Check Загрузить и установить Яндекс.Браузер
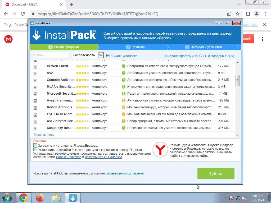Screen dimensions: 271x203 pyautogui.click(x=35, y=145)
